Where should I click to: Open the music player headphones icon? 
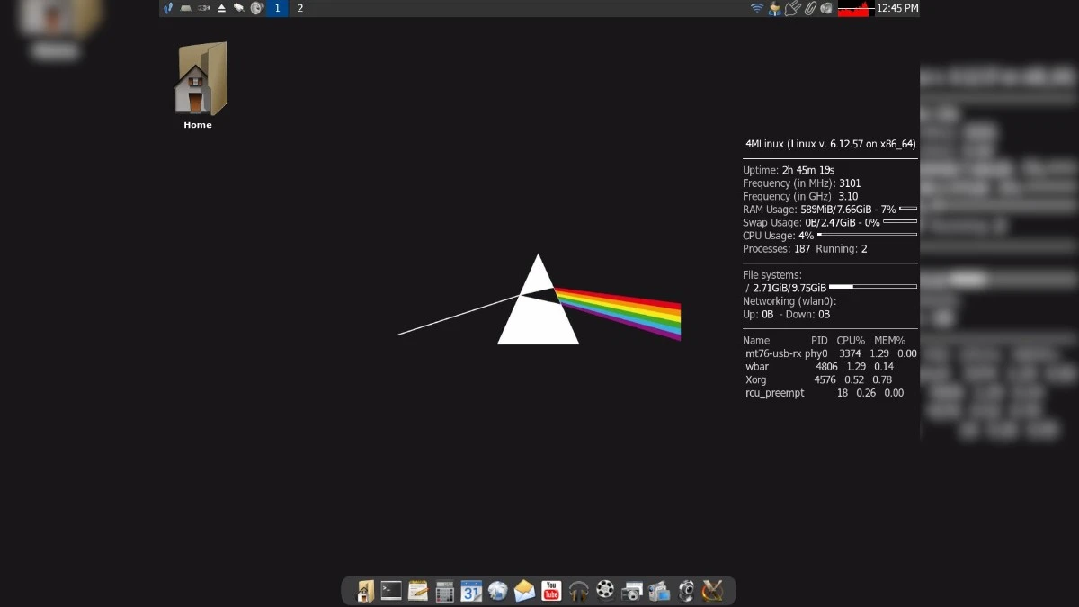point(578,591)
